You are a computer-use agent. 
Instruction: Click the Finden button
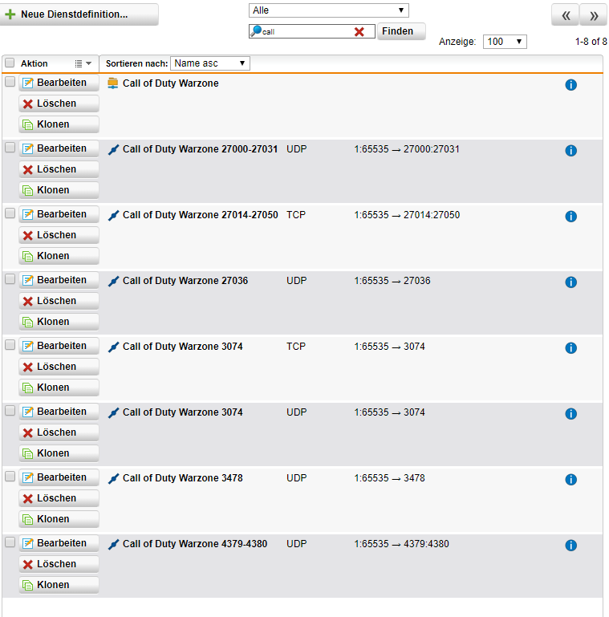(401, 31)
